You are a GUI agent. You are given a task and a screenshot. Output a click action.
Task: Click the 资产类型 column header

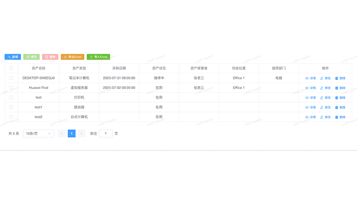point(79,68)
